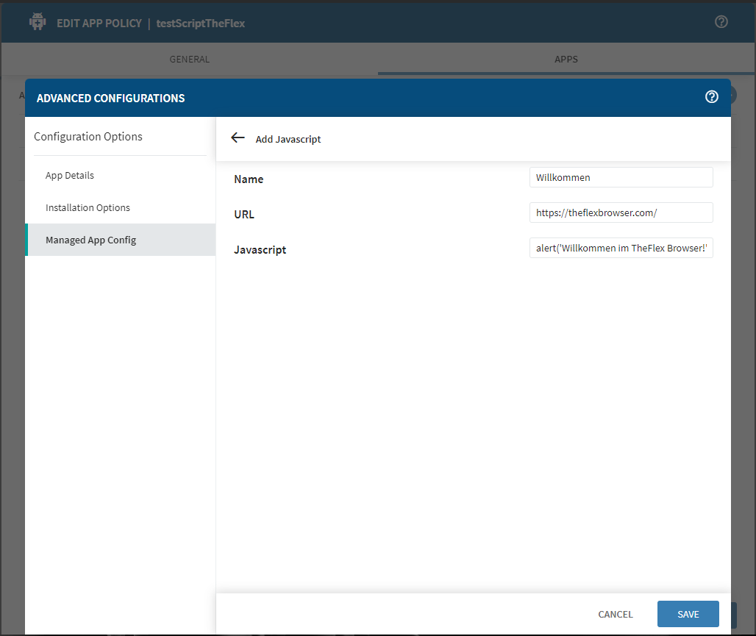Go back using arrow beside Add Javascript
Viewport: 756px width, 636px height.
[x=238, y=138]
